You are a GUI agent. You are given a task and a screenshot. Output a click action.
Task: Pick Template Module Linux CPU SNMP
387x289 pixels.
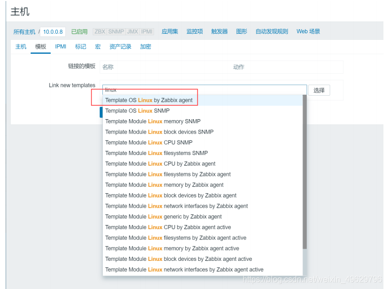(203, 143)
